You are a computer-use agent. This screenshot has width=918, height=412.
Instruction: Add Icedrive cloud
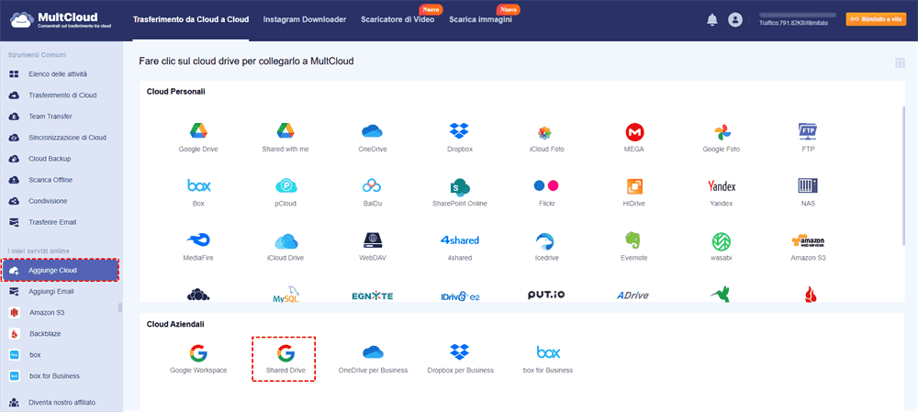546,247
